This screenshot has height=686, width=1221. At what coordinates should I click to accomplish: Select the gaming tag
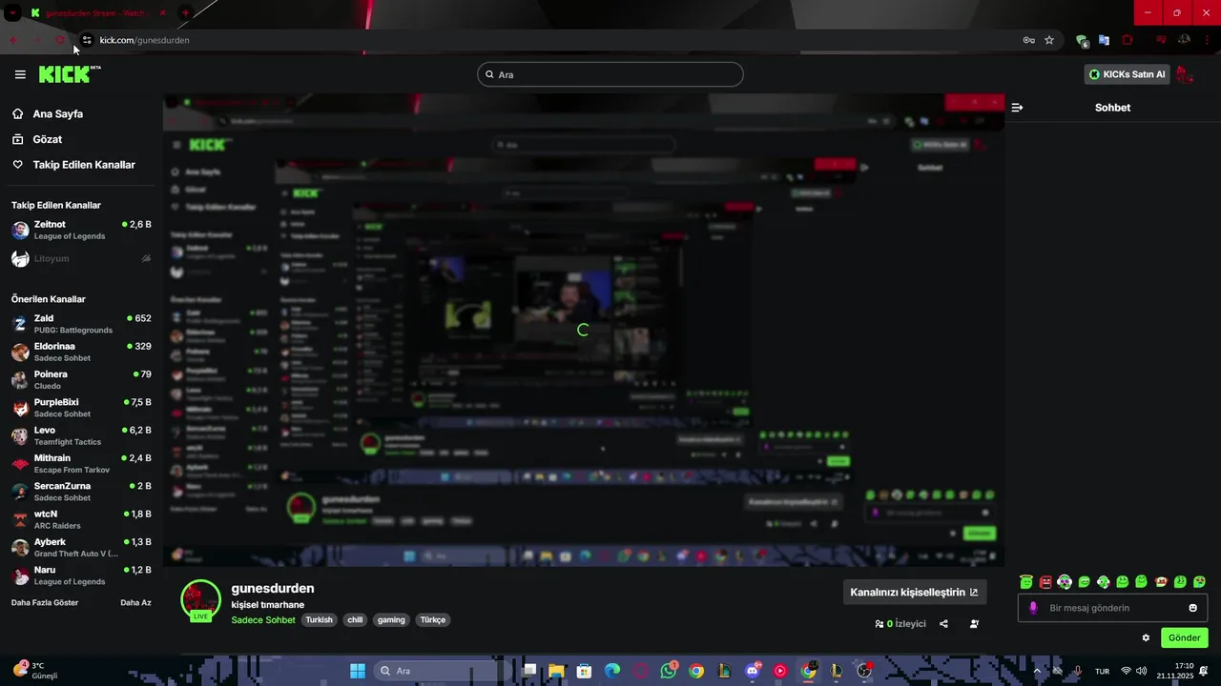point(391,620)
